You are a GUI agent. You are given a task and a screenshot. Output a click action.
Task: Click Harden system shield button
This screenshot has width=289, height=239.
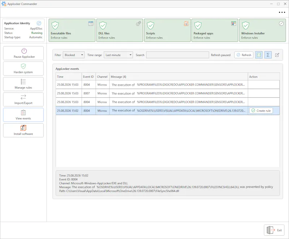click(x=23, y=69)
